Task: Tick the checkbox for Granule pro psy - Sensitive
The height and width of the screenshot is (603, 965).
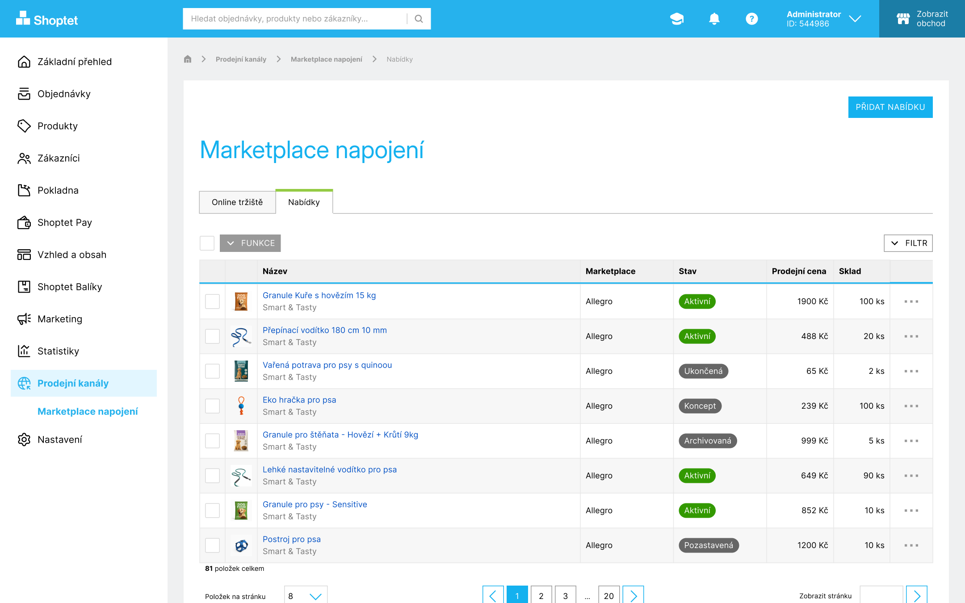Action: [x=212, y=510]
